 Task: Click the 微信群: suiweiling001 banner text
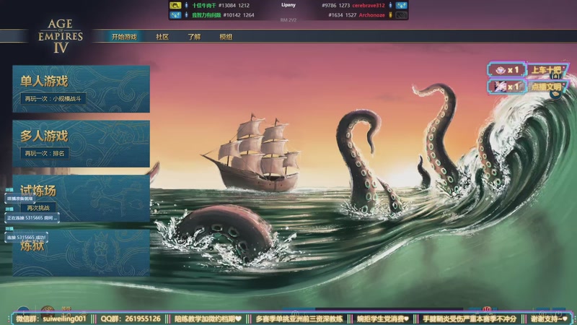click(x=51, y=318)
